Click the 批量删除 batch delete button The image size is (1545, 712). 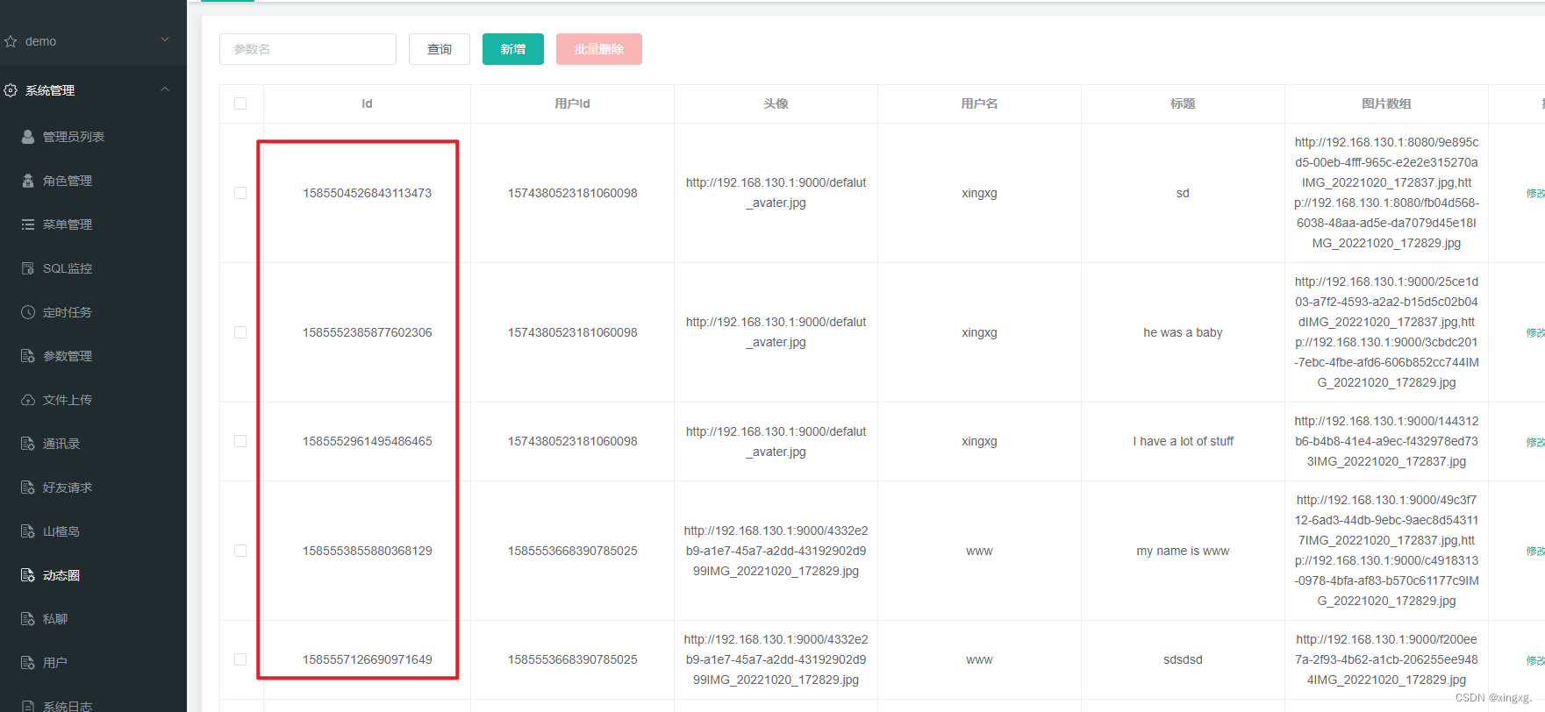599,49
